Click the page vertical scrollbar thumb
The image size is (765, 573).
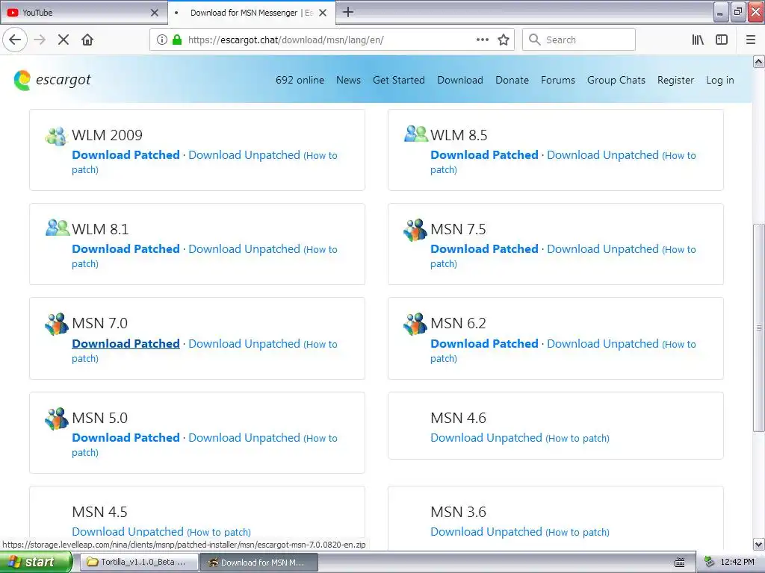758,328
